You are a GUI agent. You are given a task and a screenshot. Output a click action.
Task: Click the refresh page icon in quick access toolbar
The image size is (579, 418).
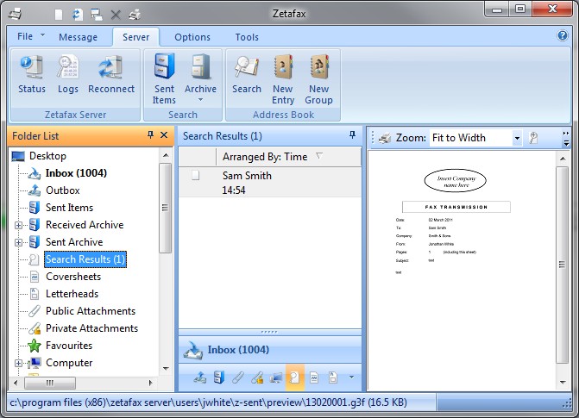(x=77, y=15)
